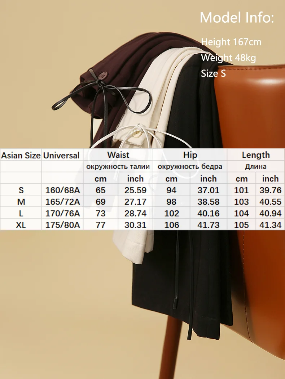Select the '175/80A' universal size cell
This screenshot has width=285, height=379.
(62, 225)
